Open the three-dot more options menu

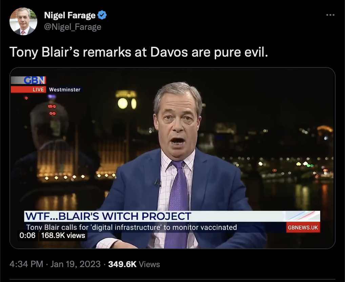coord(330,15)
